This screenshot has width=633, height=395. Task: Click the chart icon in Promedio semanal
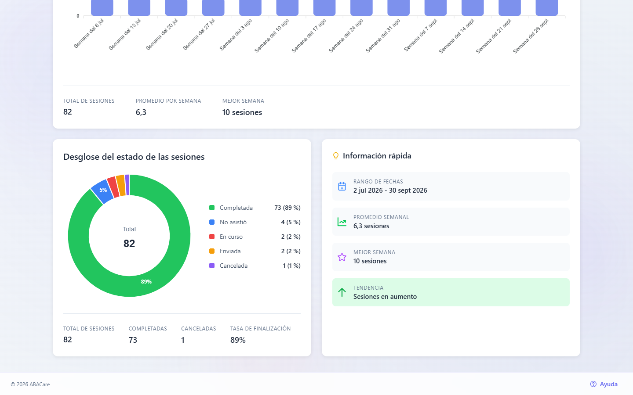click(x=342, y=222)
